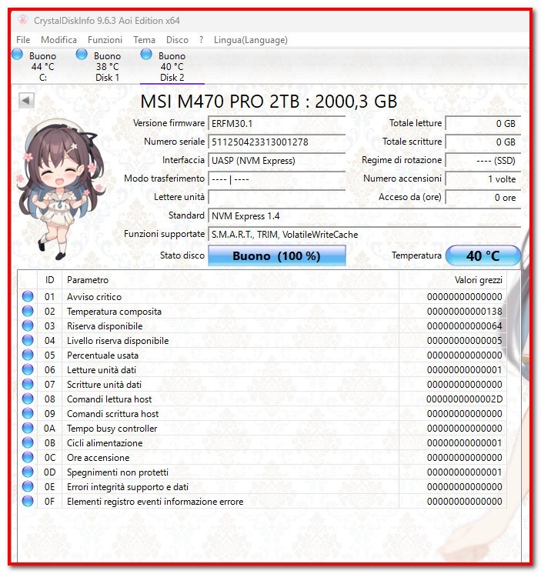Click the ID cell 0A
This screenshot has width=541, height=574.
pos(49,429)
